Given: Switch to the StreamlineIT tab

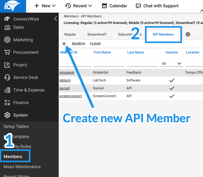Looking at the screenshot, I should 97,35.
